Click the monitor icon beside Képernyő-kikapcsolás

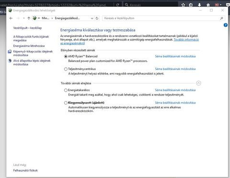coord(10,51)
